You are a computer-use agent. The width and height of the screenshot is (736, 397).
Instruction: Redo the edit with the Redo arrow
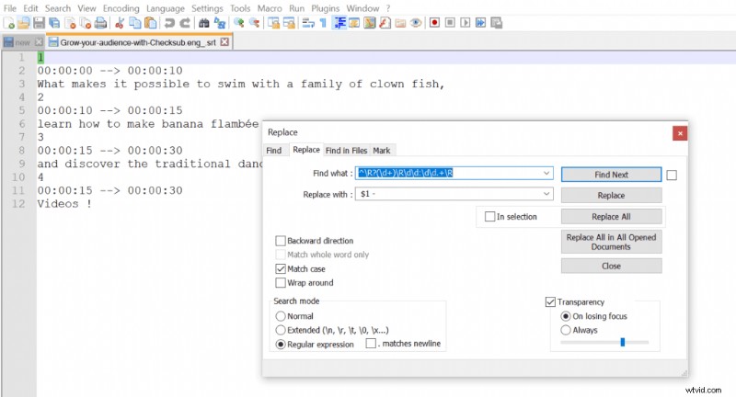pos(185,22)
